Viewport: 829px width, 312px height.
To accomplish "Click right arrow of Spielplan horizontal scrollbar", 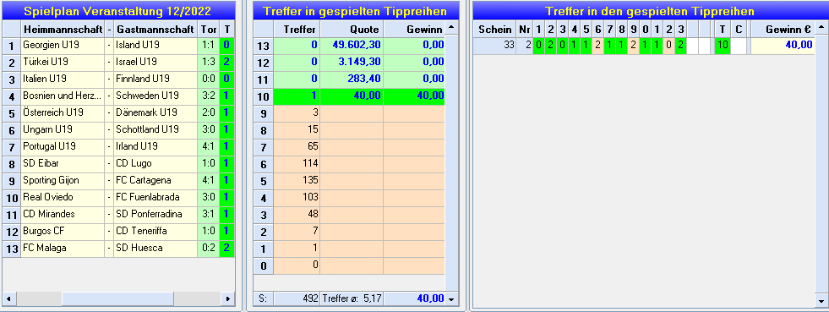I will pyautogui.click(x=228, y=298).
